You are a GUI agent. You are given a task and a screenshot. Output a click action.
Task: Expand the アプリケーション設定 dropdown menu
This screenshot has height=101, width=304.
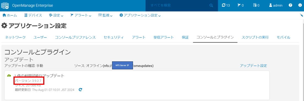(140, 15)
